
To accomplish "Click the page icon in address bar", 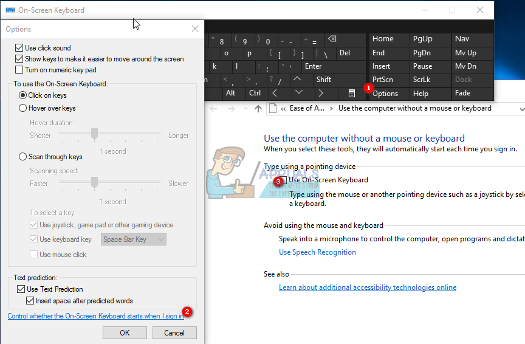I will pos(273,109).
